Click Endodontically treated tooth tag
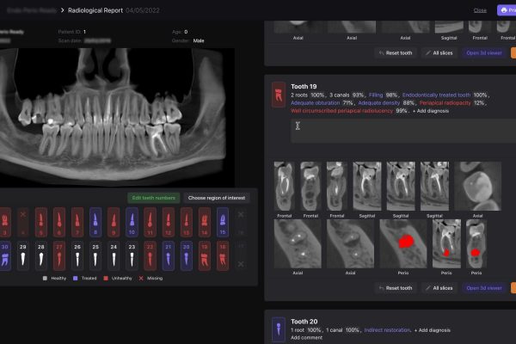The height and width of the screenshot is (344, 516). pos(436,95)
